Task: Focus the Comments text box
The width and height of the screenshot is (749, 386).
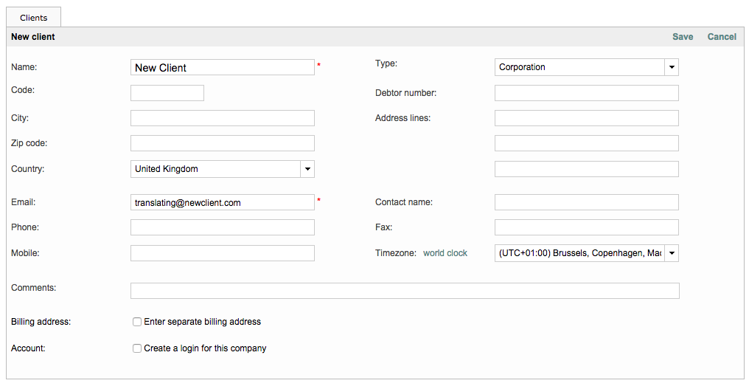Action: coord(404,291)
